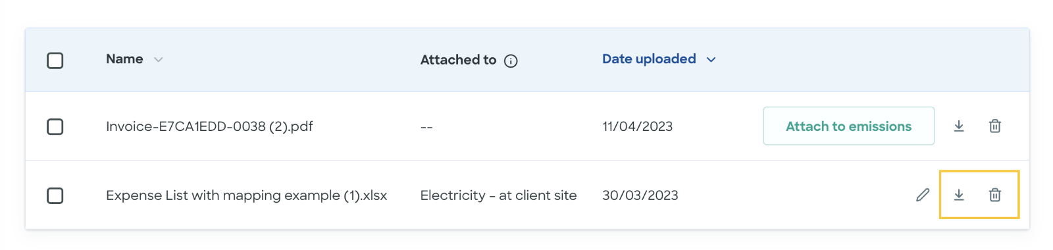Screen dimensions: 1053x250
Task: Sort by the Name column header
Action: tap(124, 59)
